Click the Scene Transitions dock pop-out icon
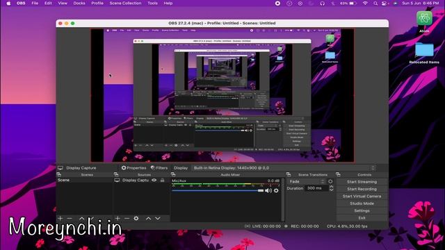This screenshot has width=445, height=250. (x=289, y=174)
